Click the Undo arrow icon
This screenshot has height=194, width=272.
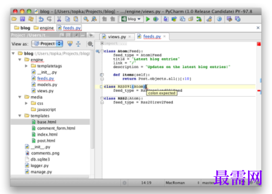point(41,19)
